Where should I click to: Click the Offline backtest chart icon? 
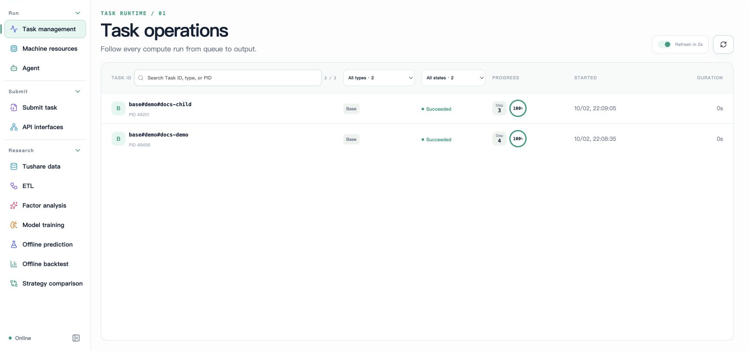pos(14,264)
